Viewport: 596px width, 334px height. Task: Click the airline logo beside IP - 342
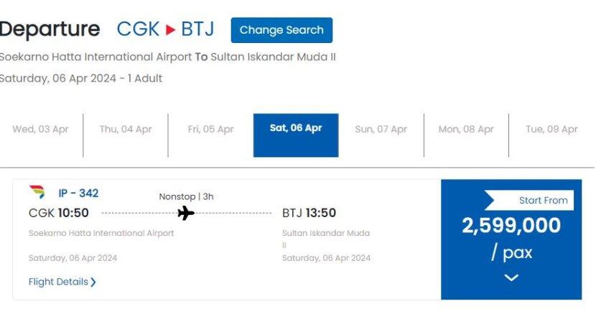pyautogui.click(x=37, y=192)
